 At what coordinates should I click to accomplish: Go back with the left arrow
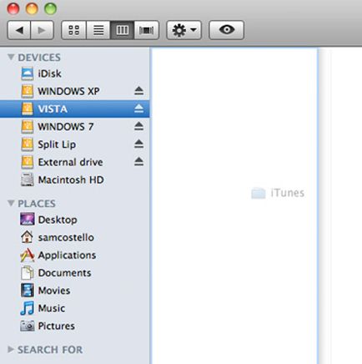coord(19,30)
